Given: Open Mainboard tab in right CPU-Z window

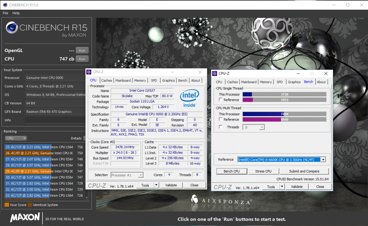Looking at the screenshot, I should pos(249,82).
